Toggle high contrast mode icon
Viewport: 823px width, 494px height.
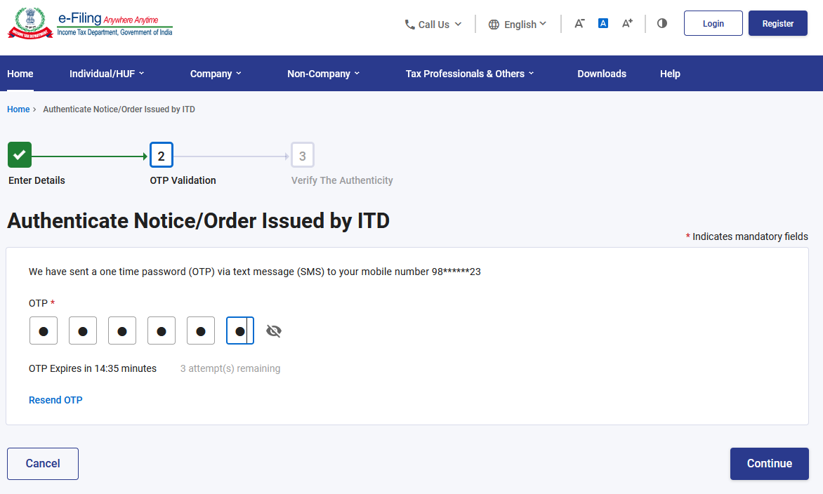[x=662, y=23]
